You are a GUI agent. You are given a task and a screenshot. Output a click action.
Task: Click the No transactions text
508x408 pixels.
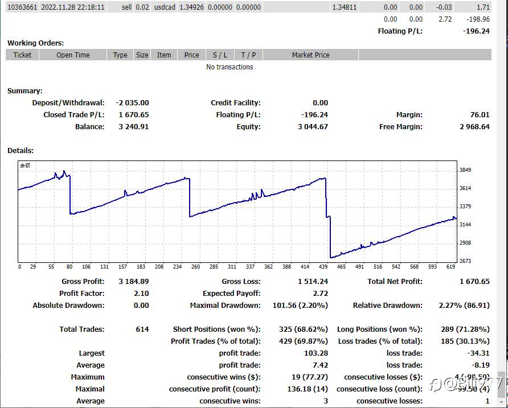point(230,67)
